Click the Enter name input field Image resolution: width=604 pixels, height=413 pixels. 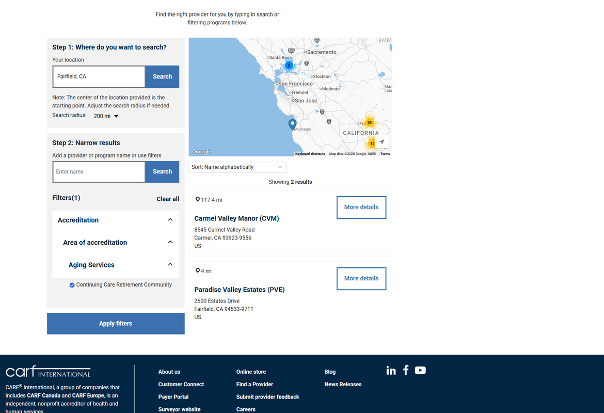tap(99, 172)
